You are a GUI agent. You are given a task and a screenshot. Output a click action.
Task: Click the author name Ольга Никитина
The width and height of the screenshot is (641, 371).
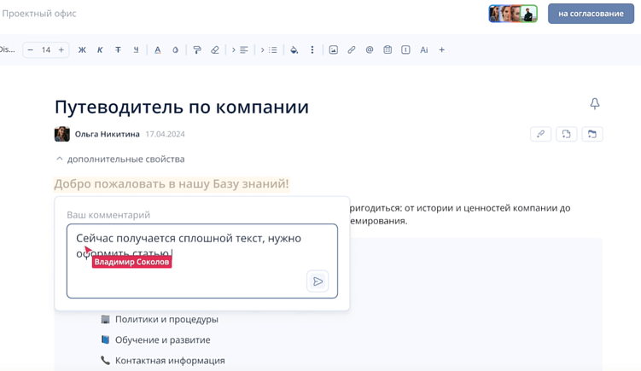click(x=107, y=134)
